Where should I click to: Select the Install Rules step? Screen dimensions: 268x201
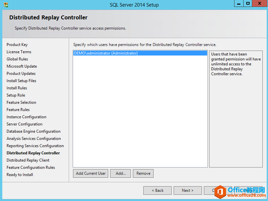pyautogui.click(x=17, y=88)
